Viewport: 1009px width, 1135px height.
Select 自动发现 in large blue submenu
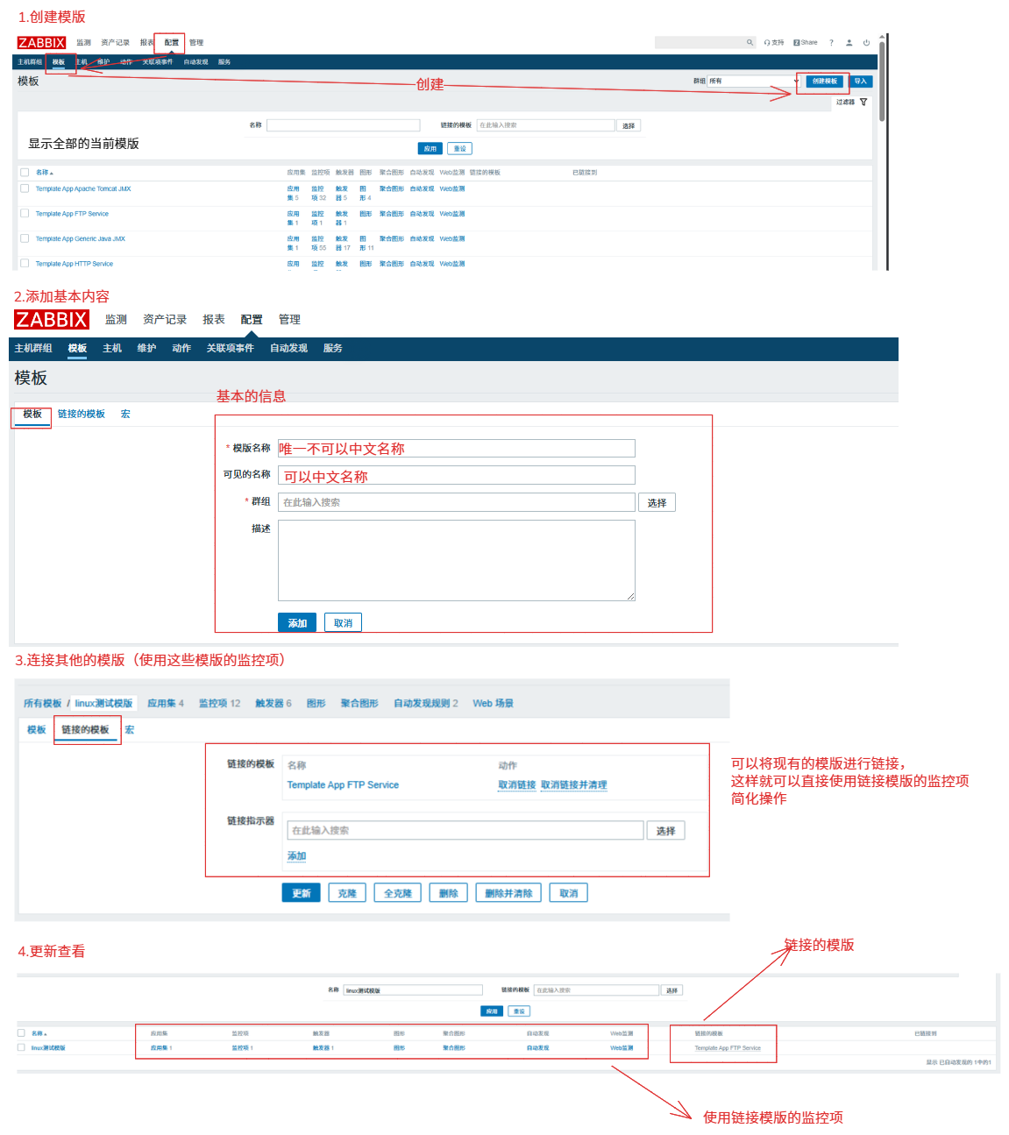pos(288,348)
